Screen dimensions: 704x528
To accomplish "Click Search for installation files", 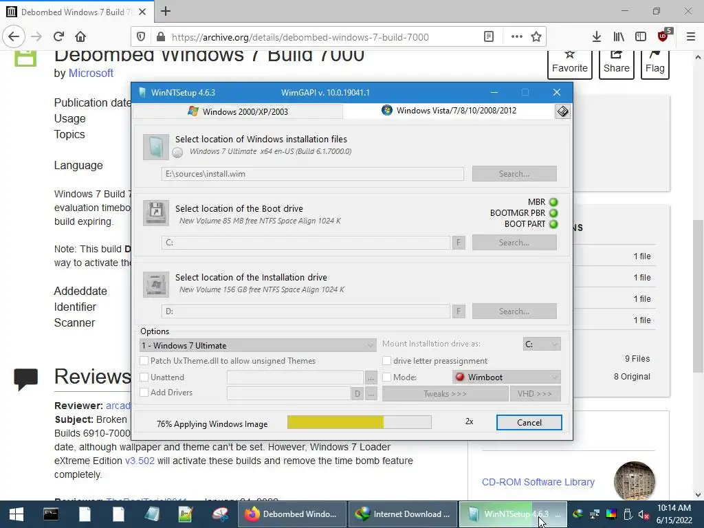I will coord(514,174).
